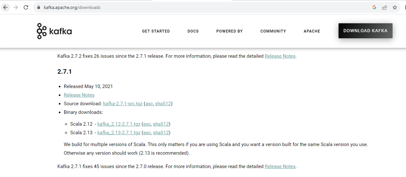Click the 'Scala 2.13' label

coord(81,133)
